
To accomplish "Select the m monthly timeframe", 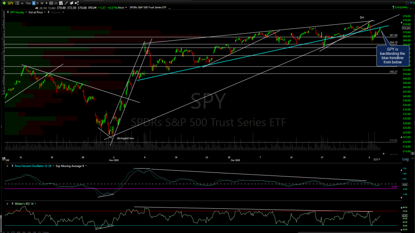I will point(22,3).
